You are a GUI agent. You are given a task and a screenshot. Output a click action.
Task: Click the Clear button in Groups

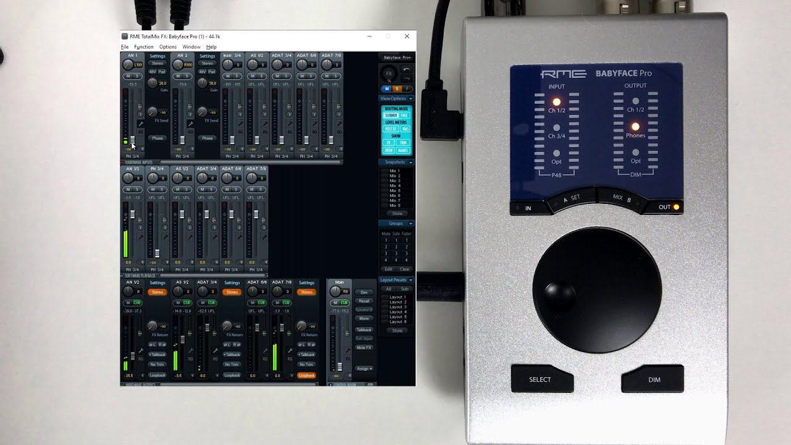click(405, 269)
